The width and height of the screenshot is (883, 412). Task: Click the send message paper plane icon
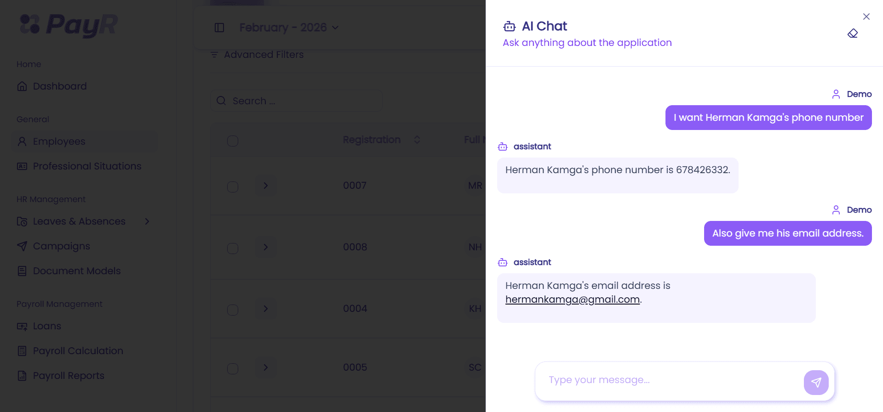(816, 382)
